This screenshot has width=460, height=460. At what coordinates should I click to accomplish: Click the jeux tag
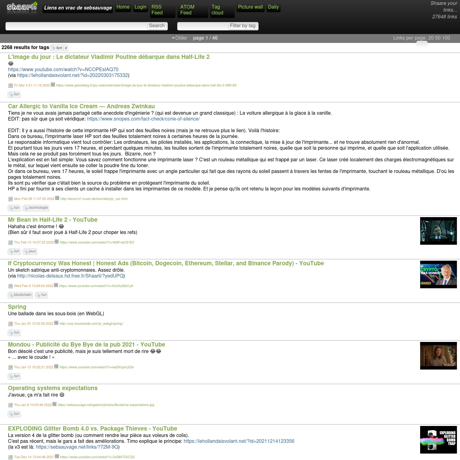pos(30,251)
